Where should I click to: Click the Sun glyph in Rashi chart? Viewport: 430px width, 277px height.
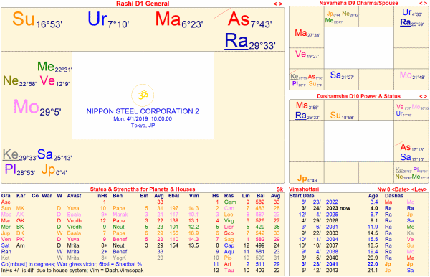(24, 19)
